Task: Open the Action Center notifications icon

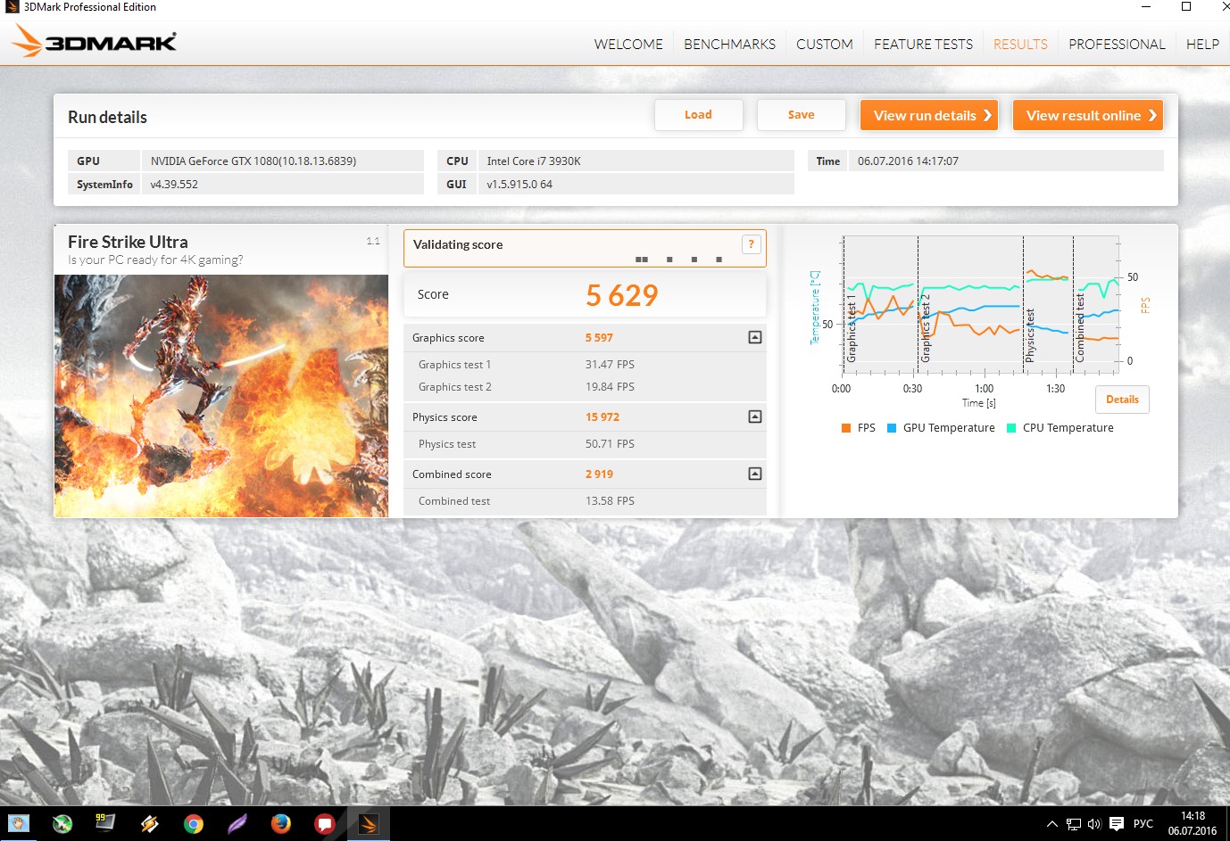Action: [x=1116, y=824]
